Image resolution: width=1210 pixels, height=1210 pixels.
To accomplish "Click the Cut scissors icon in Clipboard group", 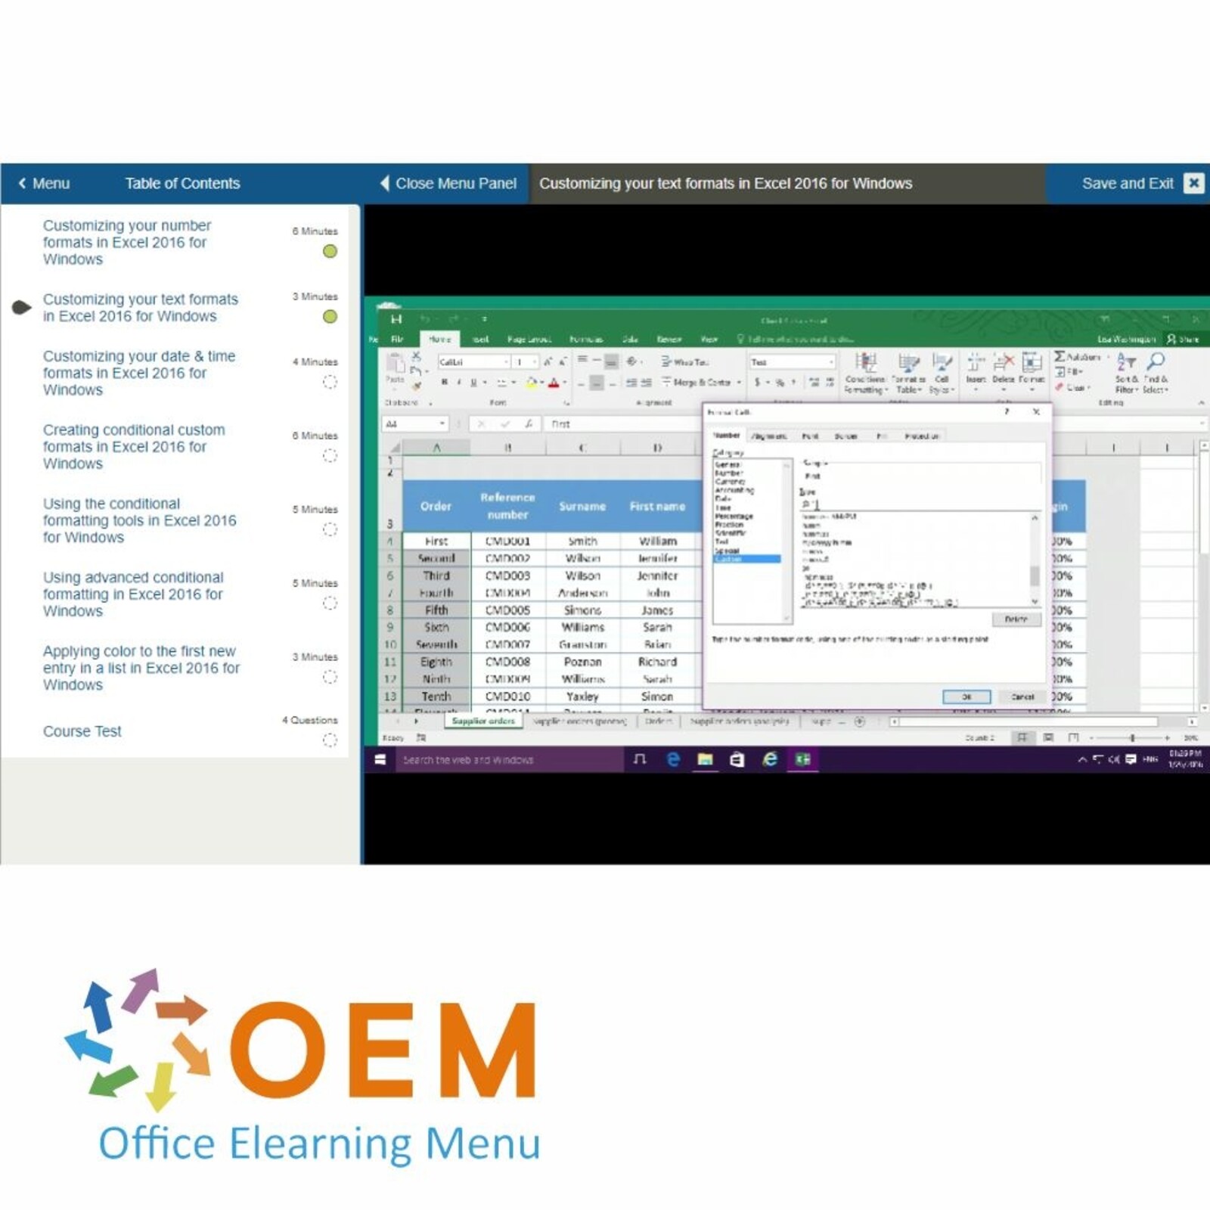I will [415, 356].
